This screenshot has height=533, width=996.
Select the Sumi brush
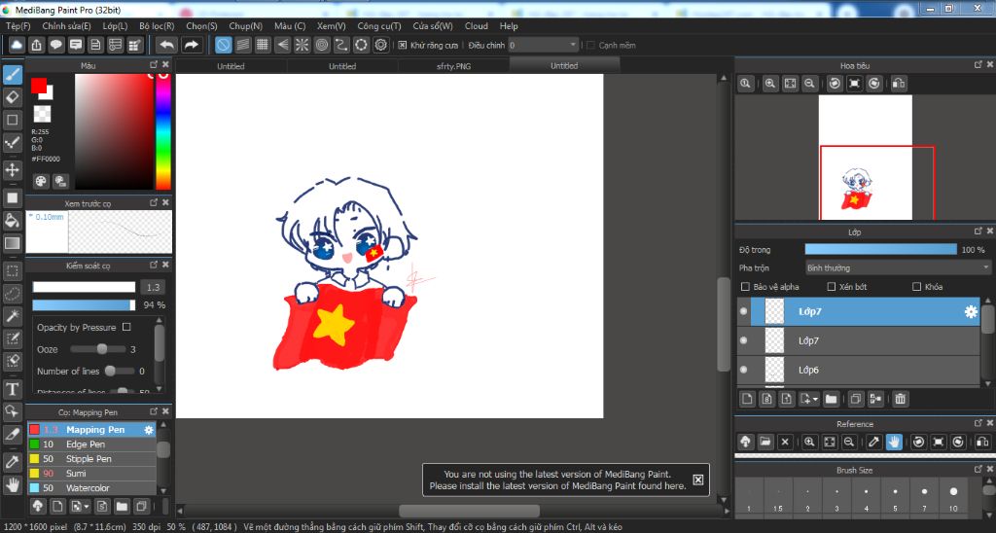(x=92, y=474)
